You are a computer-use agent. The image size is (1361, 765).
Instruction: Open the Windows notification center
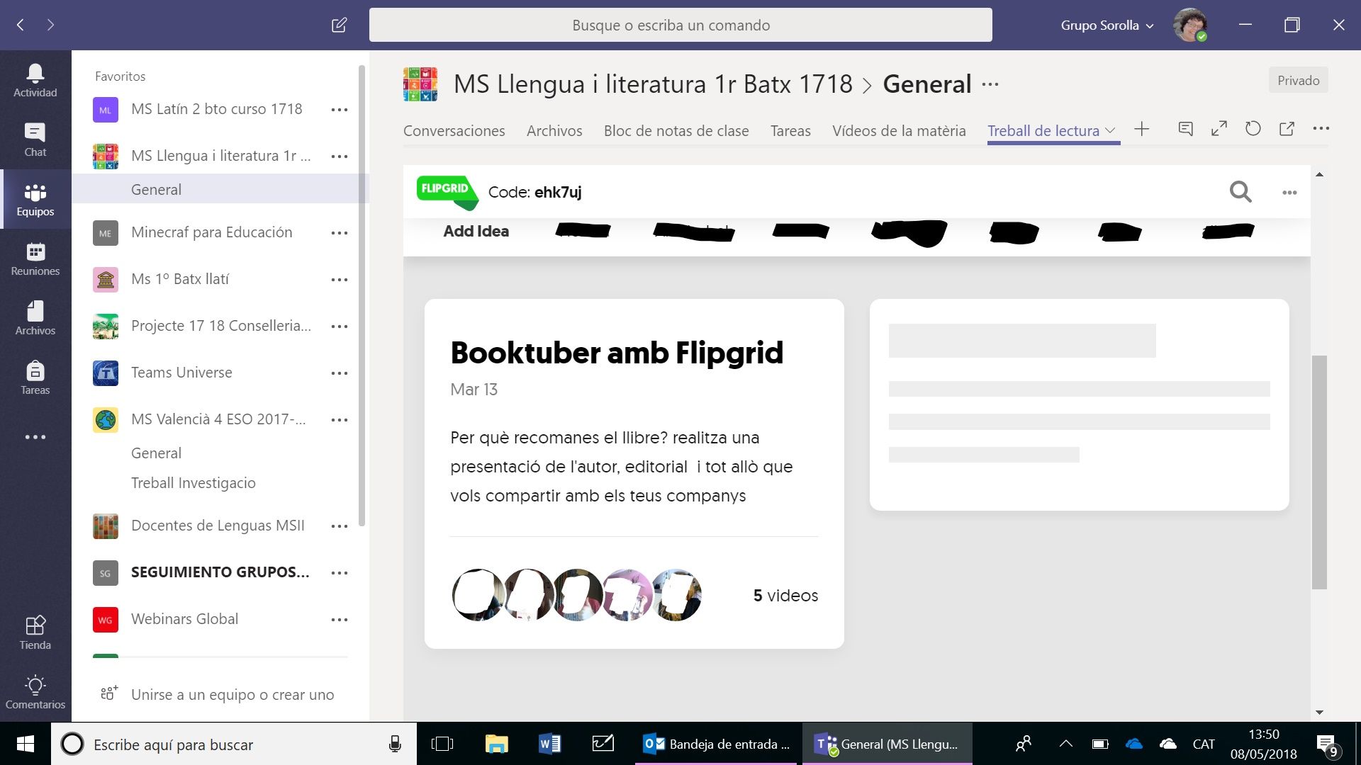coord(1326,745)
